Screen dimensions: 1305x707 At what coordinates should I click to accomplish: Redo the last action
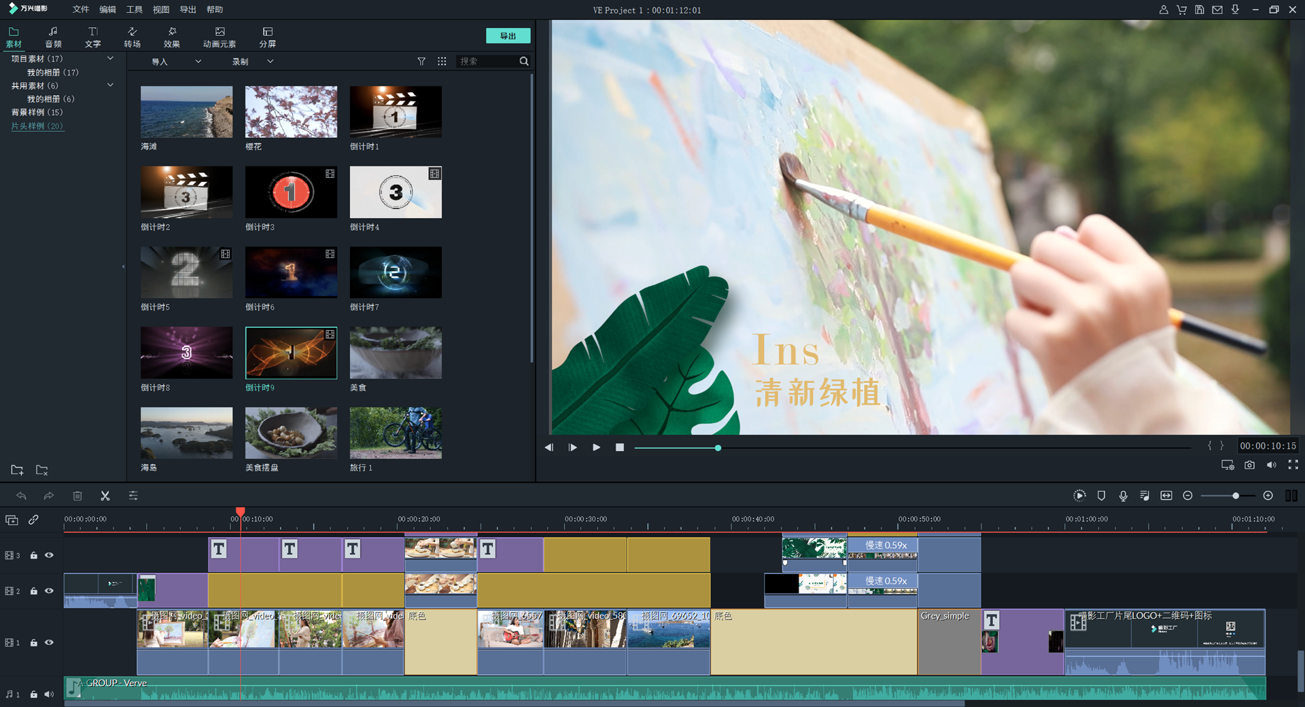(49, 496)
